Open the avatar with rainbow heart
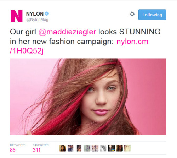Viewport: 177px width, 158px height. 111,148
